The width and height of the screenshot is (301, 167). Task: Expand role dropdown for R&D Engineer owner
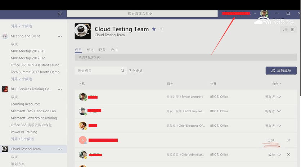(279, 111)
